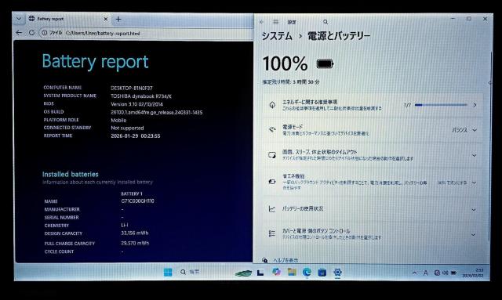Expand バッテリーの使用状況 section
Screen dimensions: 502x300
373,209
